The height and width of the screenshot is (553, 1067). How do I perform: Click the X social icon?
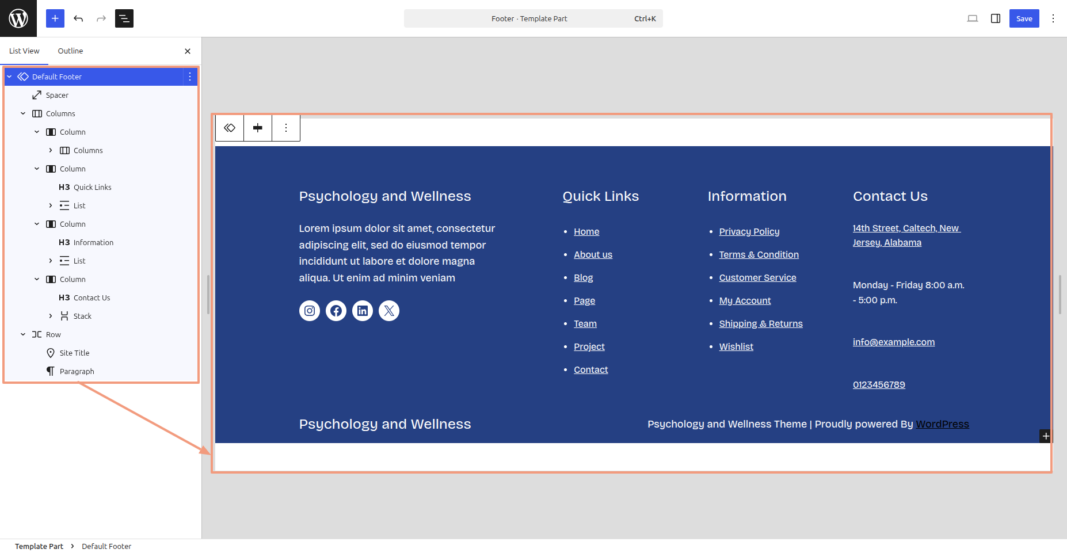coord(389,311)
